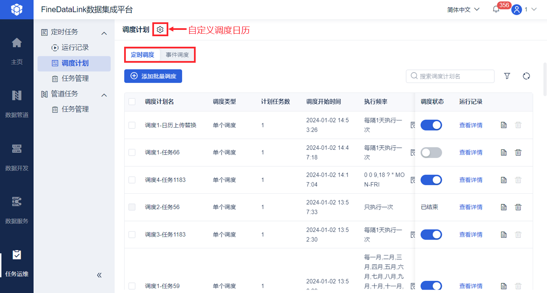Image resolution: width=547 pixels, height=293 pixels.
Task: Toggle select-all checkbox in table header
Action: click(132, 101)
